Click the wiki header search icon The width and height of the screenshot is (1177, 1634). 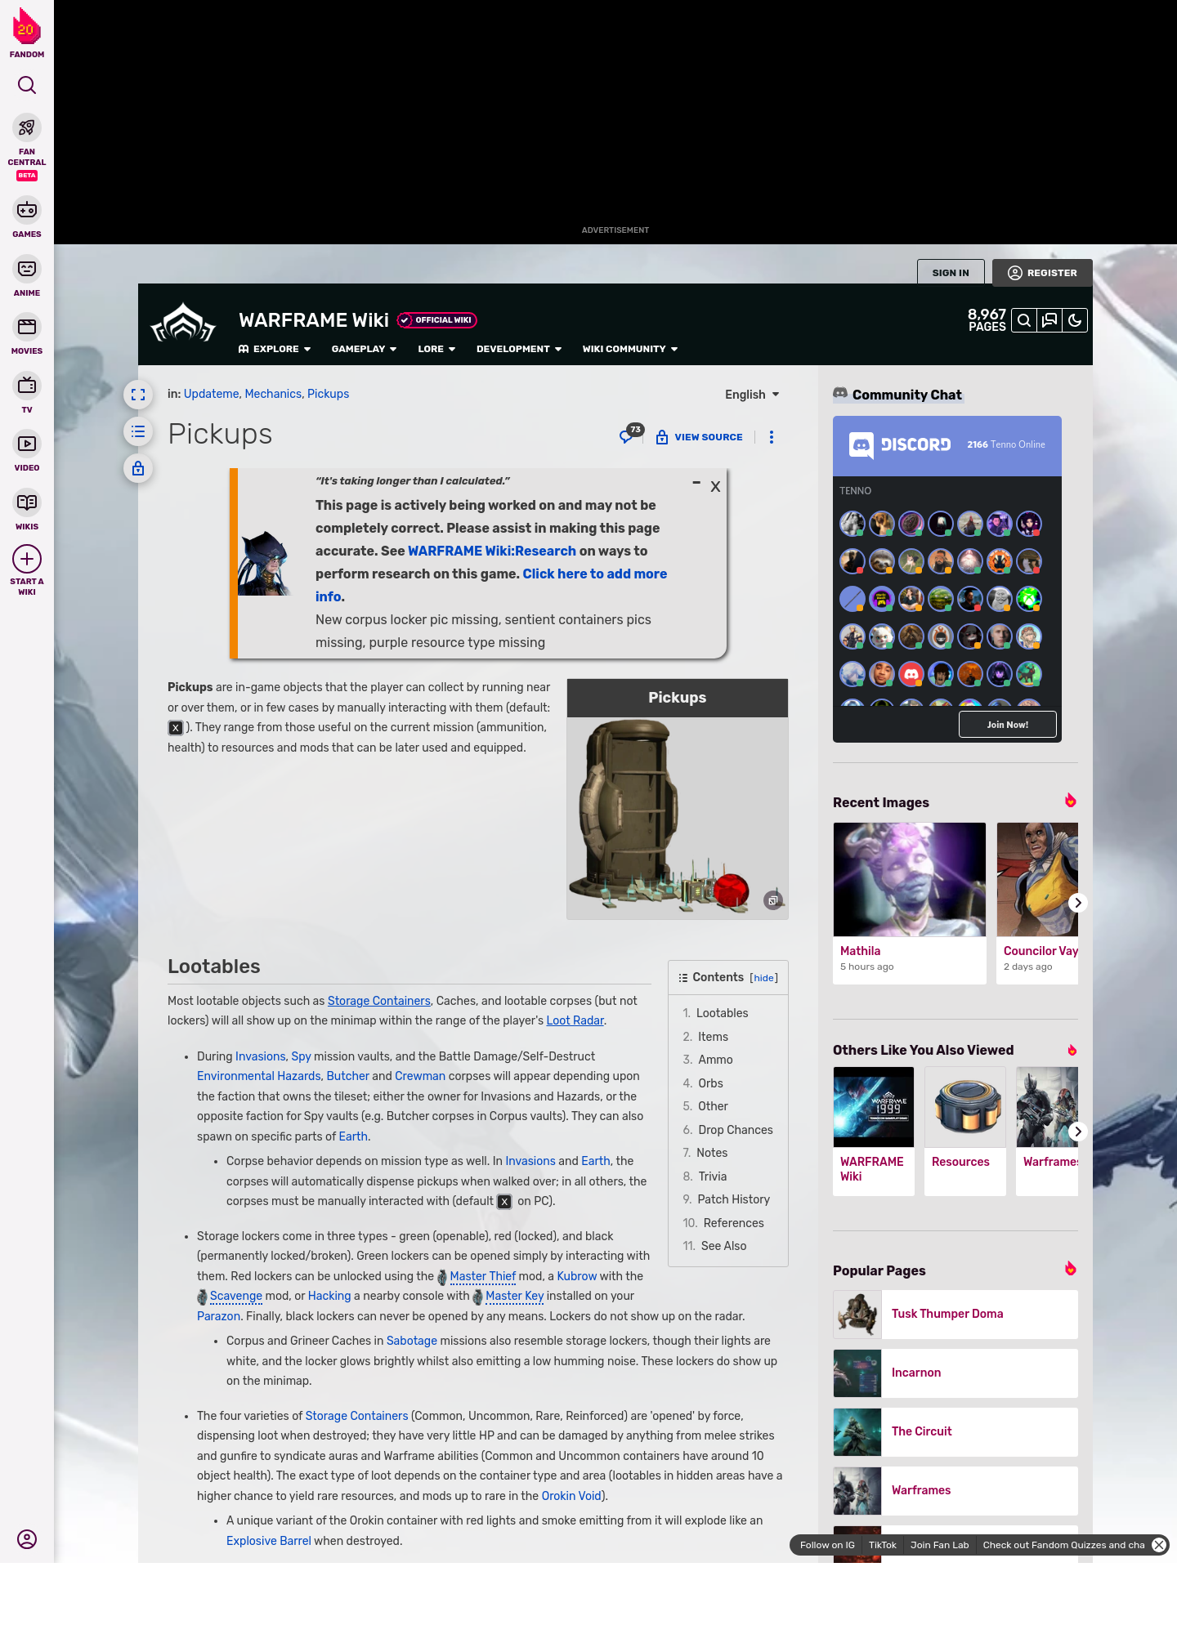pyautogui.click(x=1023, y=321)
